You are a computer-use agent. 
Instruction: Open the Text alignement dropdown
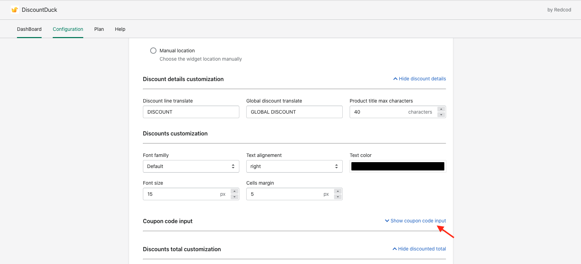coord(294,166)
